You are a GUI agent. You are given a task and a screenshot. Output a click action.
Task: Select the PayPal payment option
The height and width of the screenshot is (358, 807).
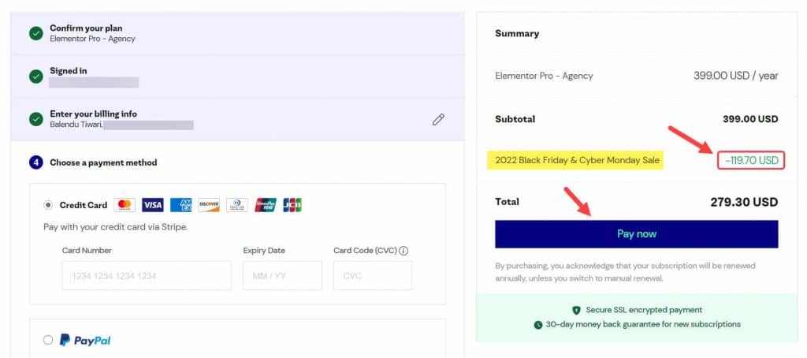49,340
